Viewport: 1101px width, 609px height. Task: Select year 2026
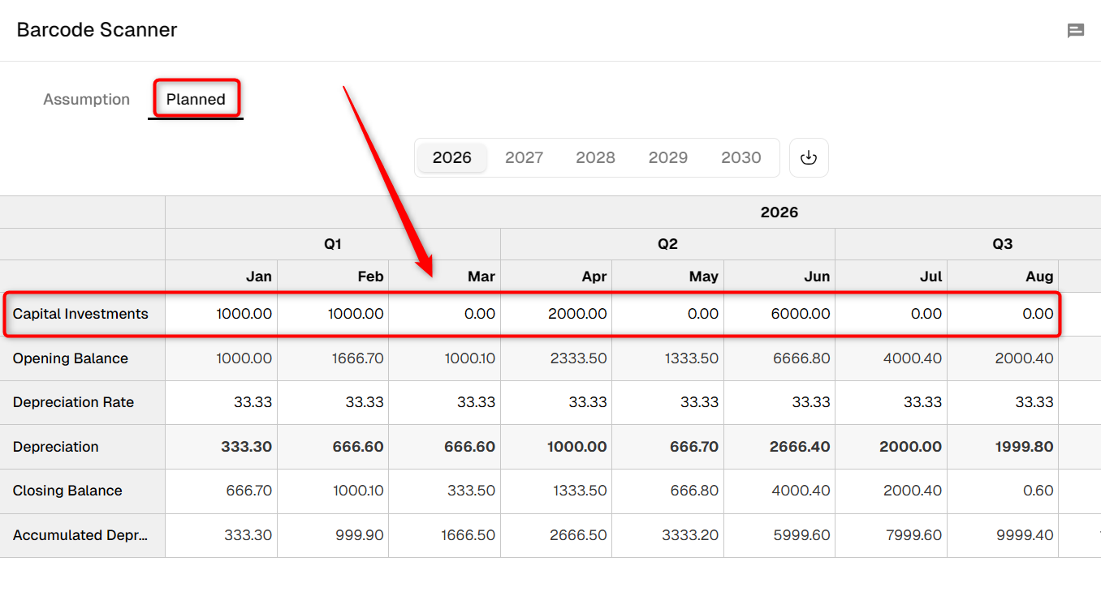pyautogui.click(x=452, y=157)
